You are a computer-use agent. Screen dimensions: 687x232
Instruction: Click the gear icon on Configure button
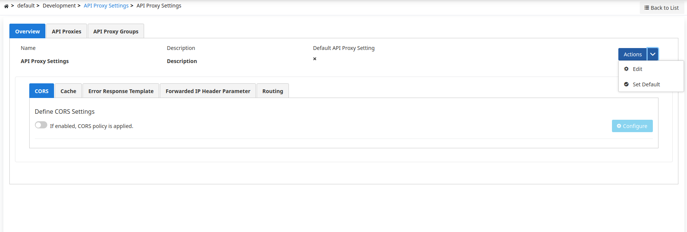(619, 126)
